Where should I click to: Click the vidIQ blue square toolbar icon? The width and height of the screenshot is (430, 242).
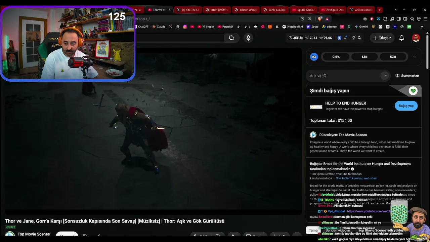click(339, 38)
